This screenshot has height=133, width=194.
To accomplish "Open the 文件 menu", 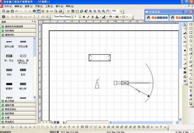I will tap(8, 6).
